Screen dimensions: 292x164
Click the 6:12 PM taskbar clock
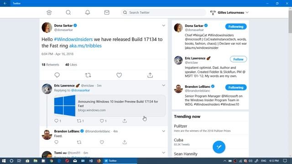(274, 161)
